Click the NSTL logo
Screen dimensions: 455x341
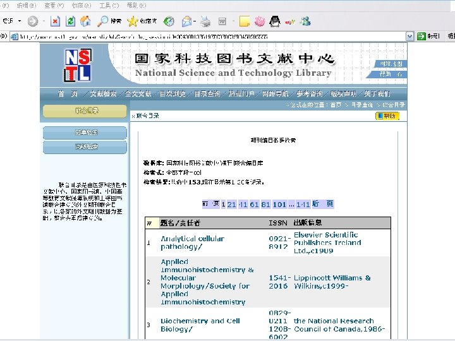(x=78, y=65)
